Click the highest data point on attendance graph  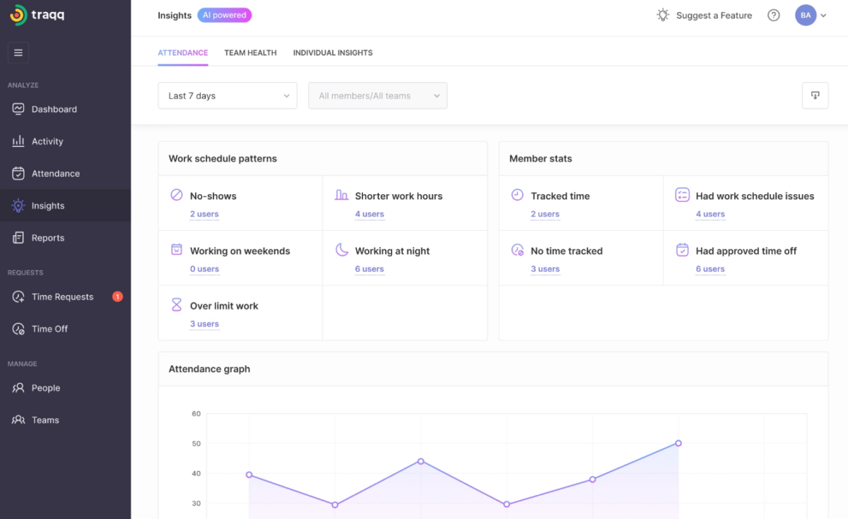[x=678, y=443]
